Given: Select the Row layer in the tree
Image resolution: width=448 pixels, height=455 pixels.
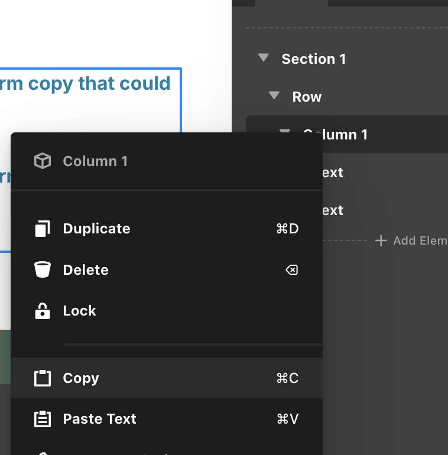Looking at the screenshot, I should point(307,97).
